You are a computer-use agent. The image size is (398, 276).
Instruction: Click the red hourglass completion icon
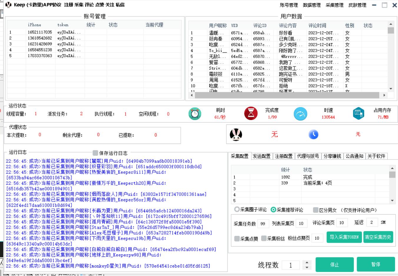pos(251,114)
